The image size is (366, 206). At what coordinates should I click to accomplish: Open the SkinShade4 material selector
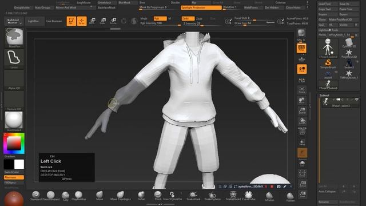[x=14, y=121]
